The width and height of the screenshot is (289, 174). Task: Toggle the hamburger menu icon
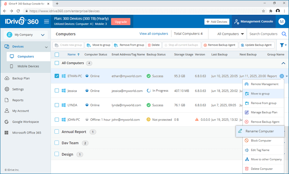click(47, 22)
